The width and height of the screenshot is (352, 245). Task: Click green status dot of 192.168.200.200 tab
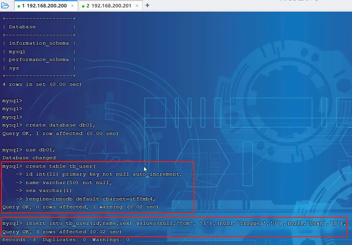(x=19, y=6)
